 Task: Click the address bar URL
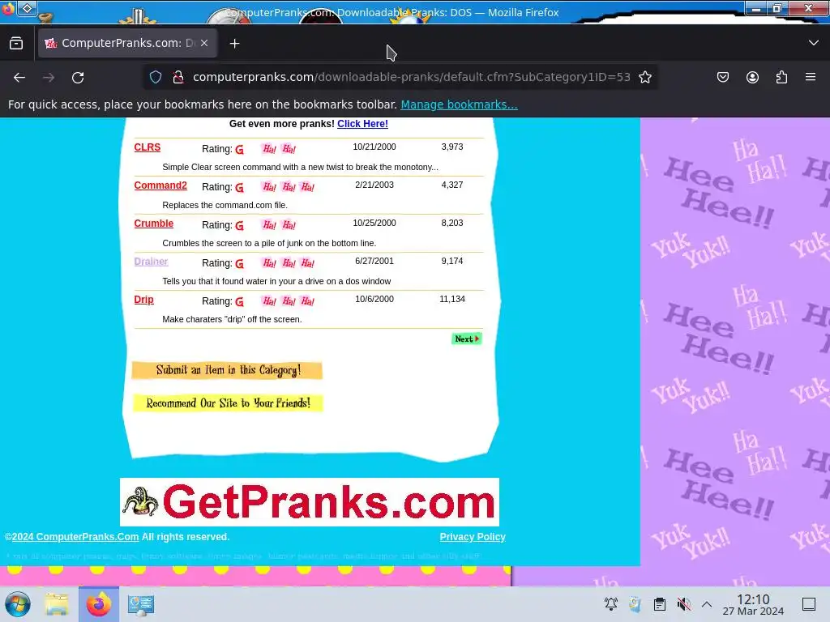(x=411, y=77)
